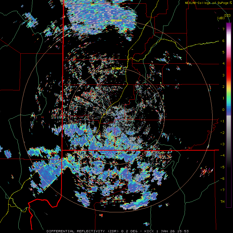Click the "1" tick label on color scale
This screenshot has width=233, height=233.
pyautogui.click(x=223, y=98)
